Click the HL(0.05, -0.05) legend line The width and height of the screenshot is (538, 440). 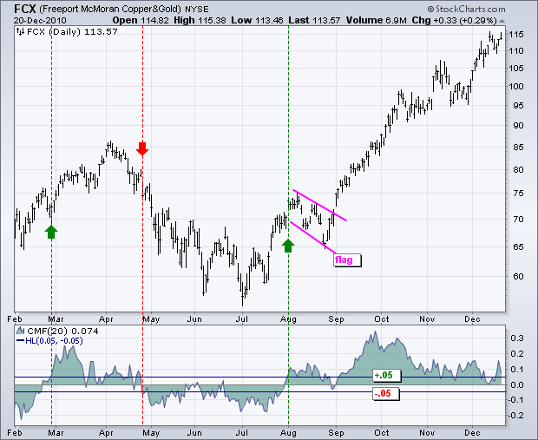(x=49, y=341)
